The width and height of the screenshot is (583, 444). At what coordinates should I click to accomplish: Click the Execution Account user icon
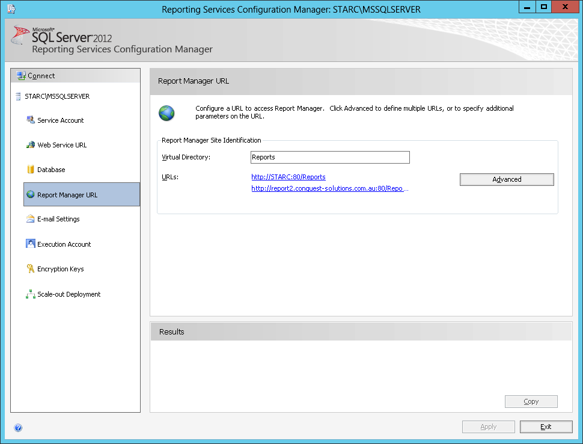pyautogui.click(x=31, y=244)
